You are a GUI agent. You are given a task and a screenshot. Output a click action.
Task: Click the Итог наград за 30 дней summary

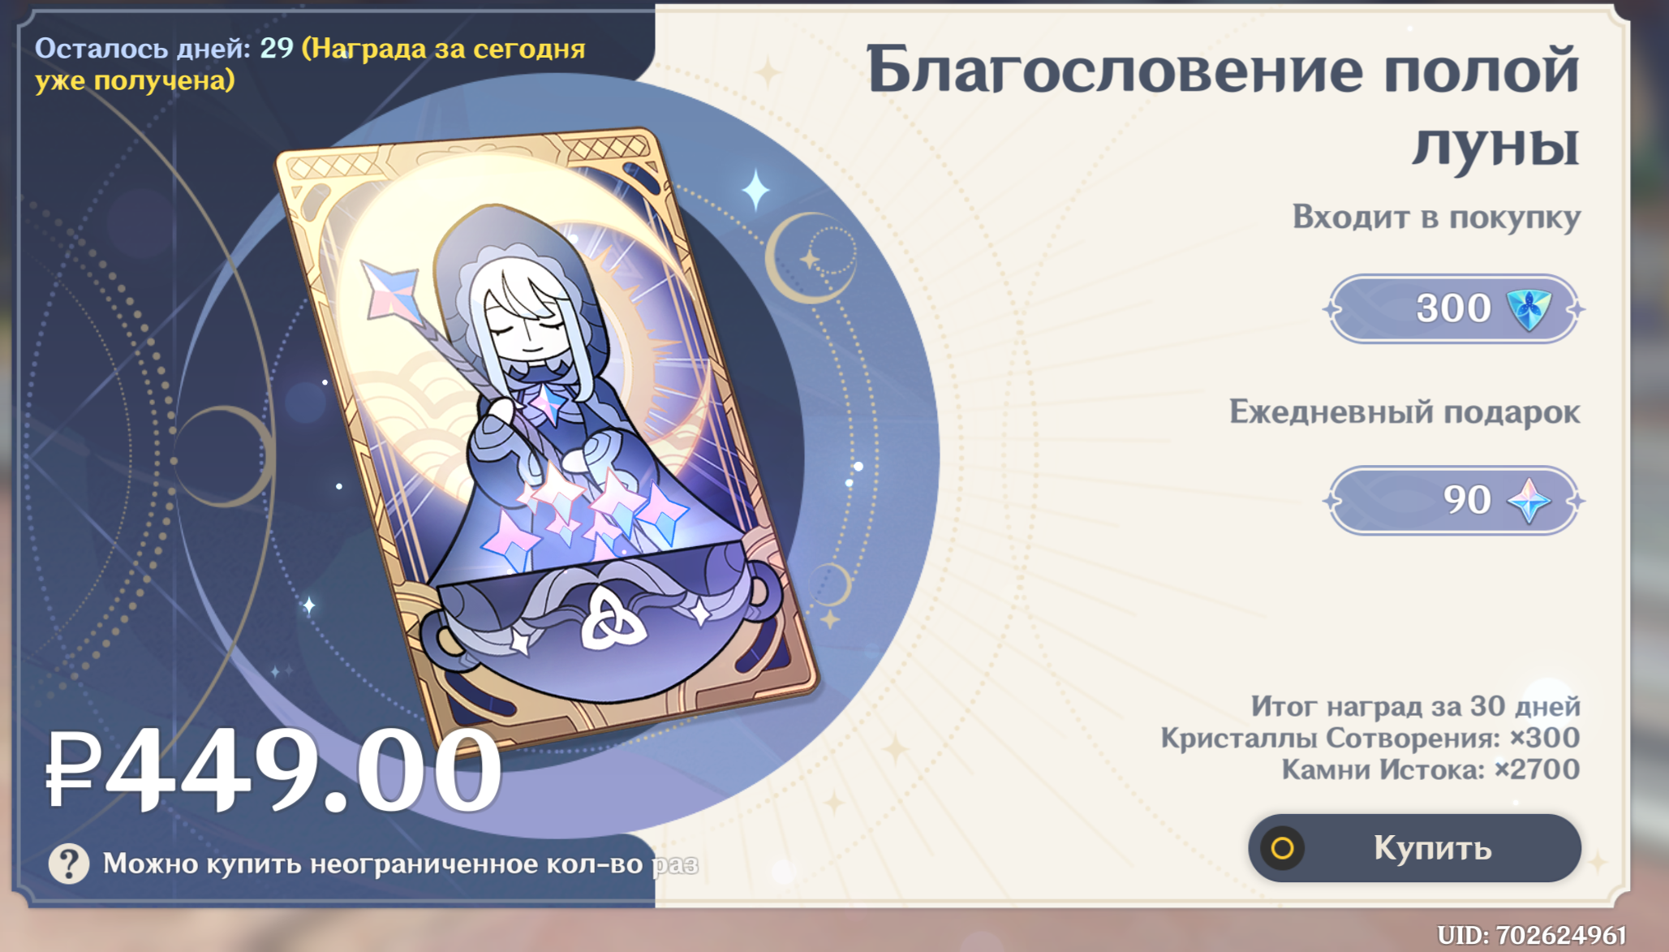1415,706
